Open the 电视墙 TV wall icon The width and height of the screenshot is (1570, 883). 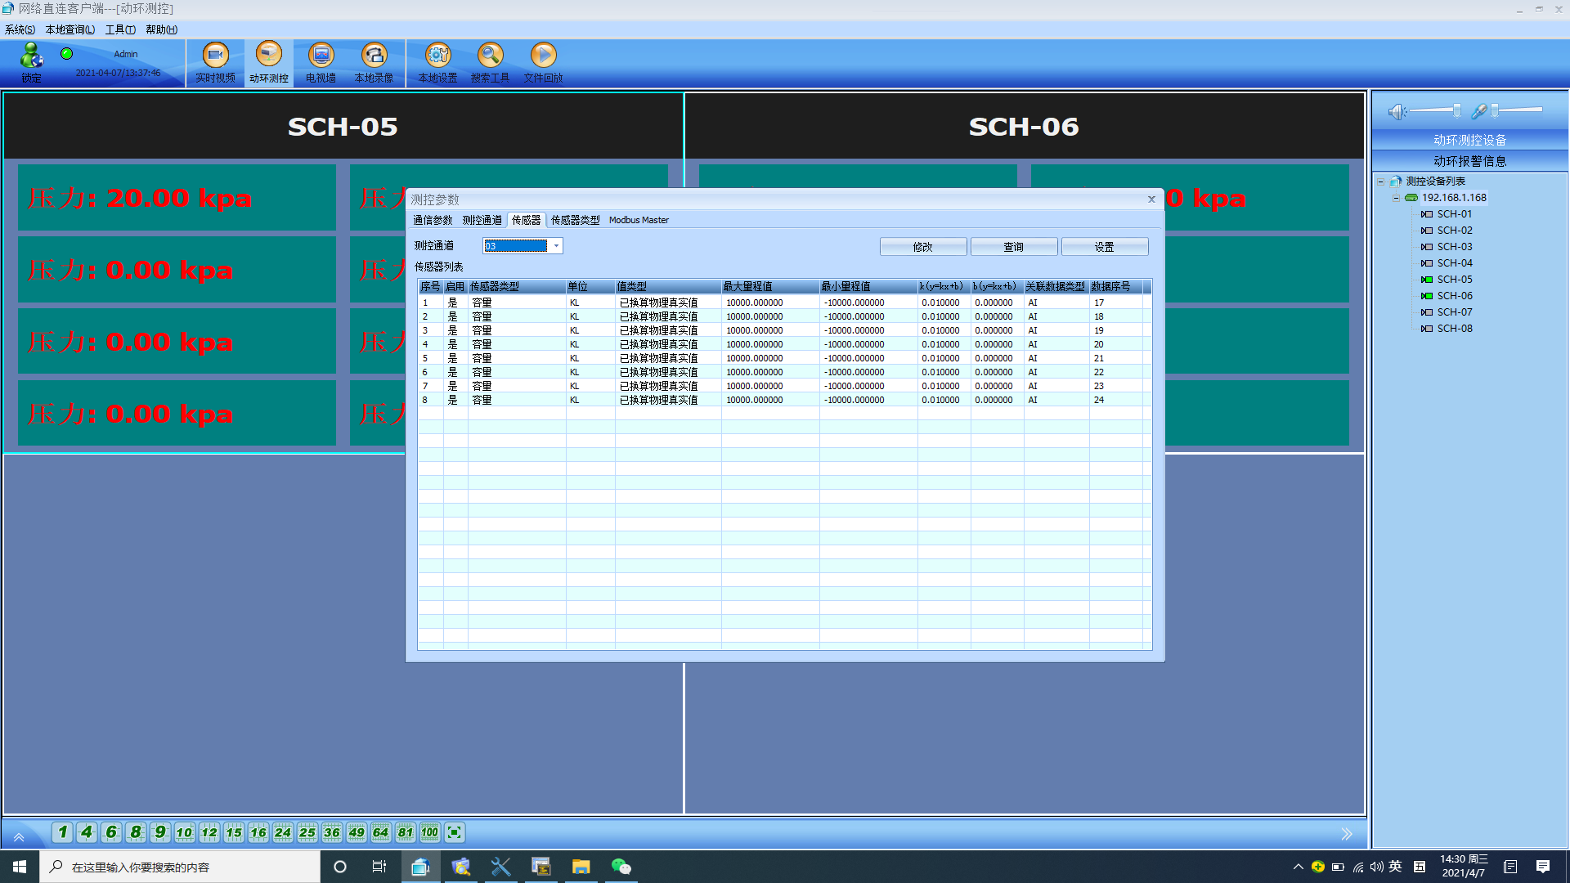[x=321, y=63]
